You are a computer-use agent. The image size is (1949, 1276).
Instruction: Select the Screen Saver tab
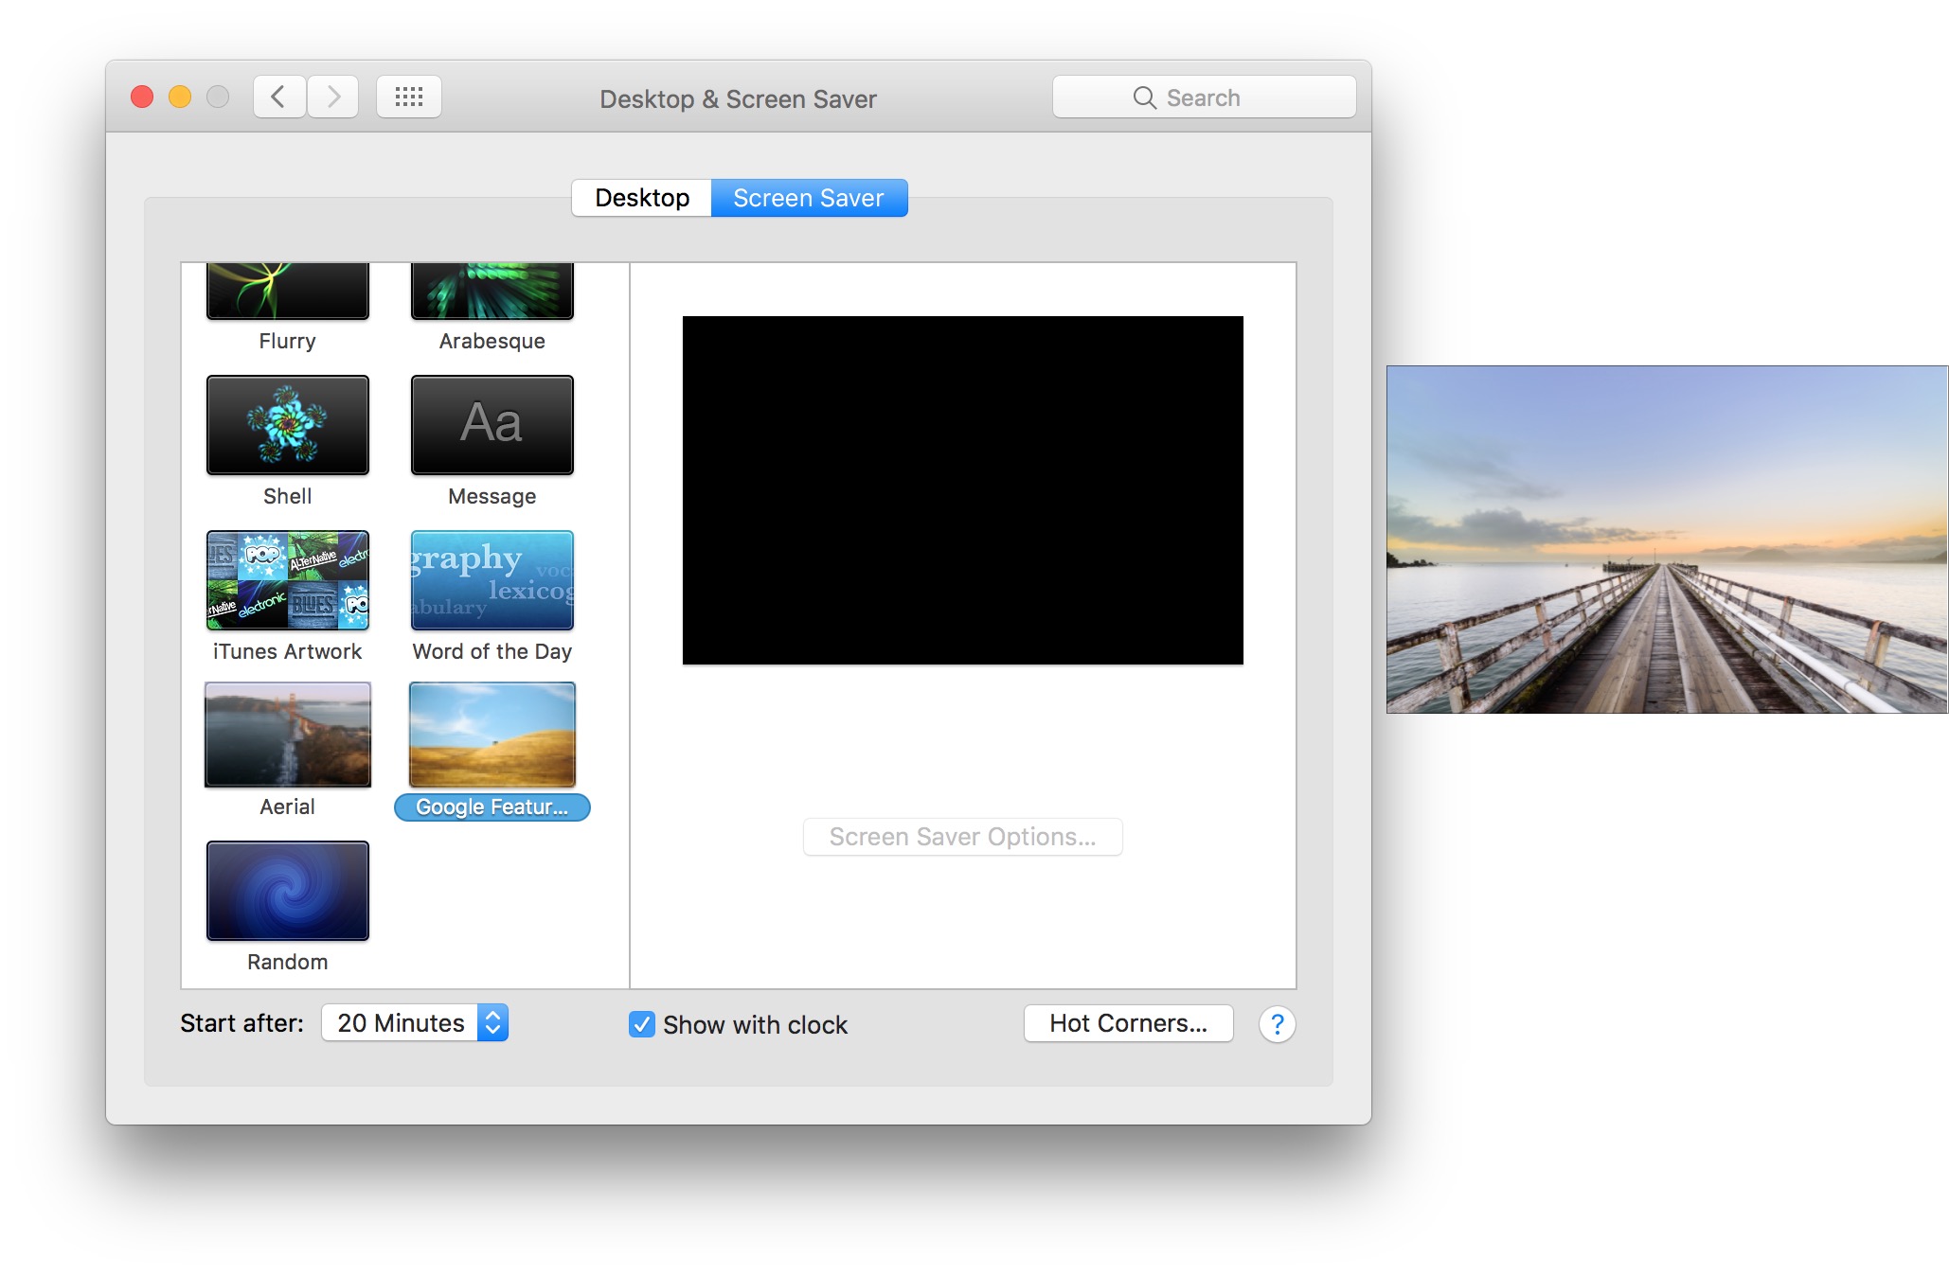pos(808,198)
